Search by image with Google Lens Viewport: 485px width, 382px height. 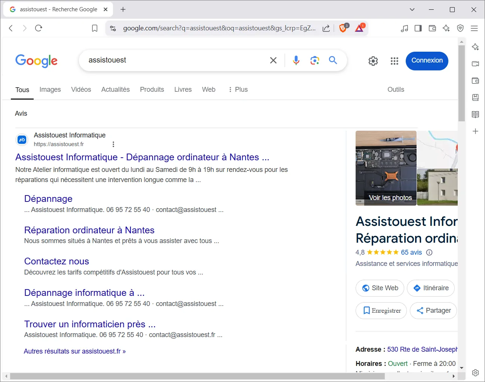tap(315, 60)
